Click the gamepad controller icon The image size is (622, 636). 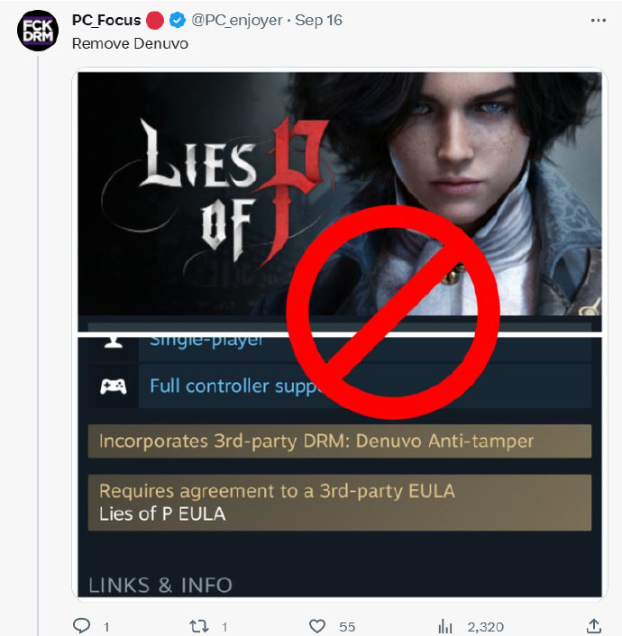(x=113, y=386)
